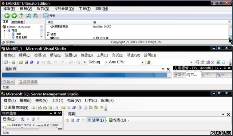This screenshot has height=136, width=233.
Task: Click New Project icon in Visual Studio toolbar
Action: point(6,62)
